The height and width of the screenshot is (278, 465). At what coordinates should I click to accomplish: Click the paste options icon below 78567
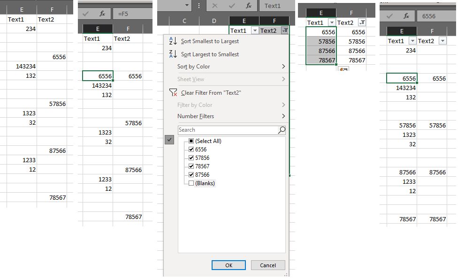(343, 69)
